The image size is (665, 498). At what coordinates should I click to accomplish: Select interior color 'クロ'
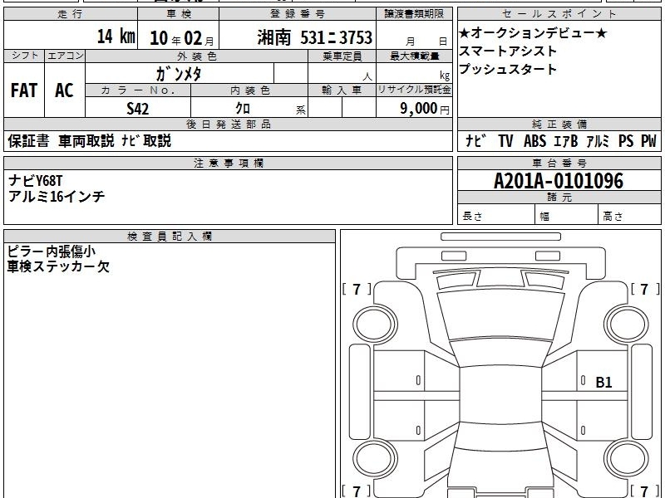point(243,109)
